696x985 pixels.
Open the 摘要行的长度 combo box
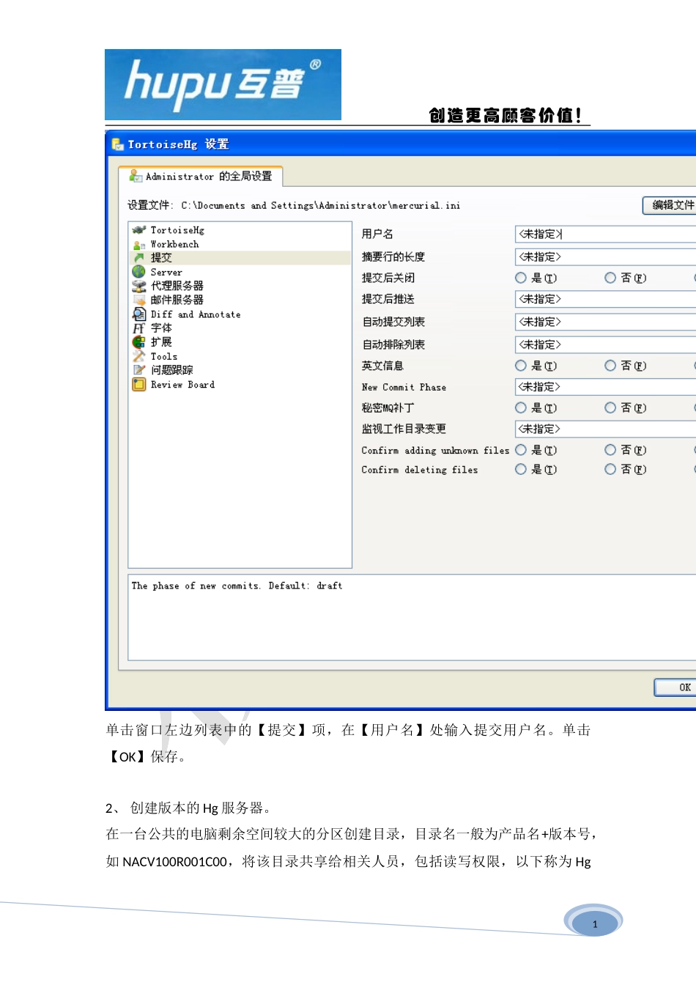point(605,257)
